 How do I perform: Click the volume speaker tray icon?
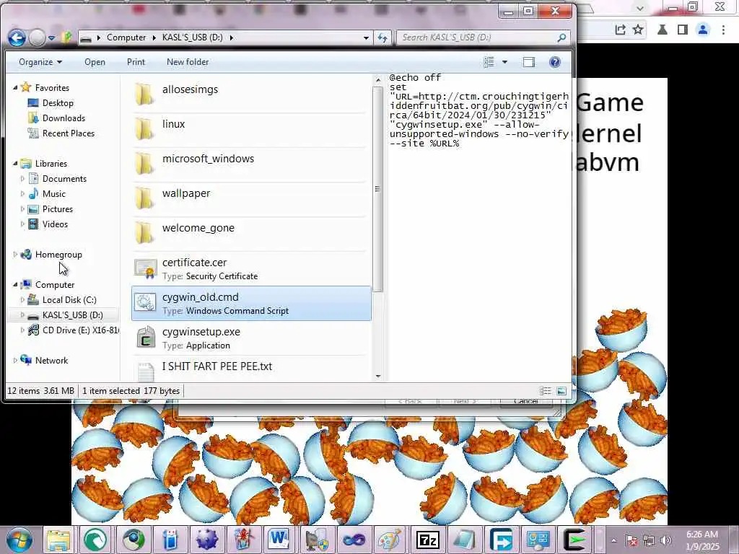(665, 540)
